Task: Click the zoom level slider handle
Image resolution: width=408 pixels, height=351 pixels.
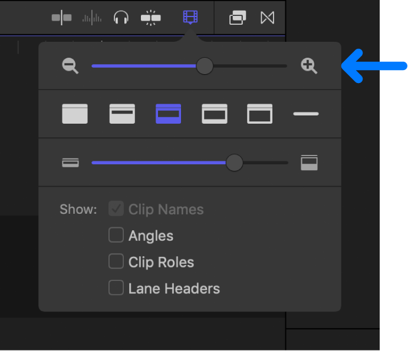Action: coord(205,66)
